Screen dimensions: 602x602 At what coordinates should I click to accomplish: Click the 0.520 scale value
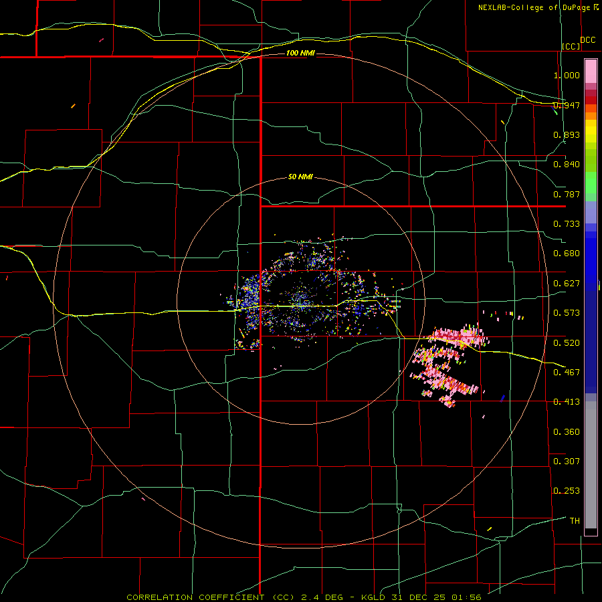point(567,343)
